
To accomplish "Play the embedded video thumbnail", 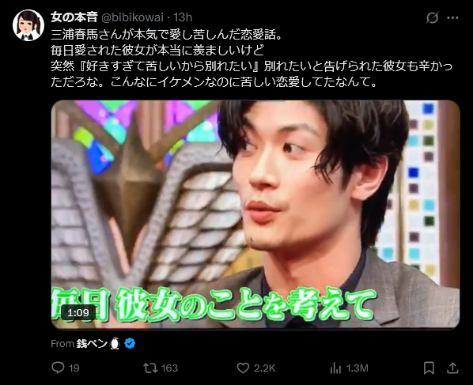I will pos(255,214).
